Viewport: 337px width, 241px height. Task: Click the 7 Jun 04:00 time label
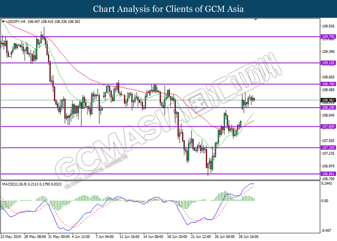coord(105,237)
